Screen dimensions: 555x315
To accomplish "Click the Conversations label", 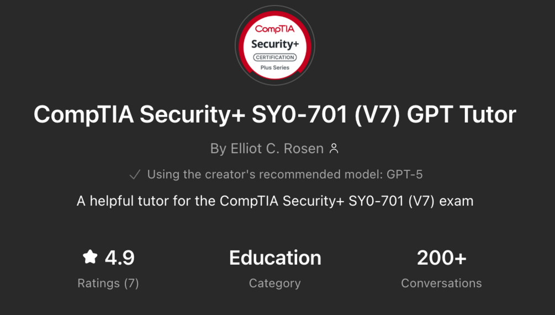I will (x=441, y=283).
